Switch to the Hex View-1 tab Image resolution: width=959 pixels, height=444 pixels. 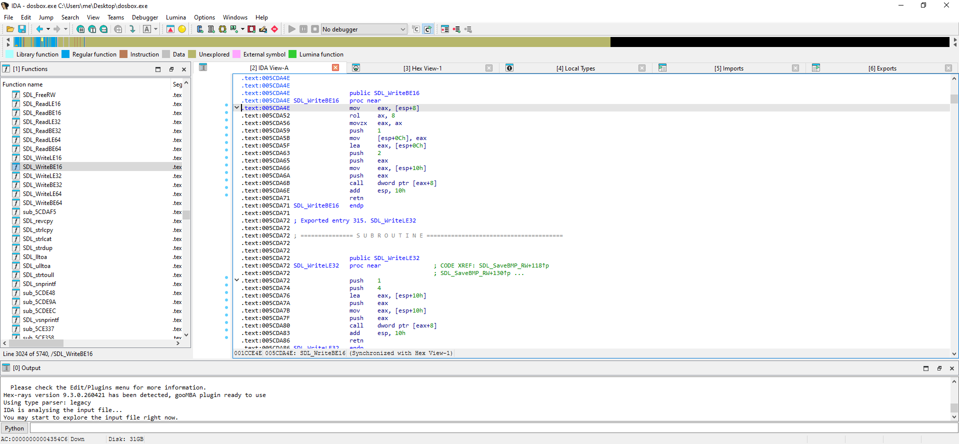422,68
